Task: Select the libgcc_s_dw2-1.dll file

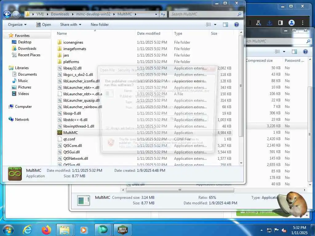Action: pos(78,74)
